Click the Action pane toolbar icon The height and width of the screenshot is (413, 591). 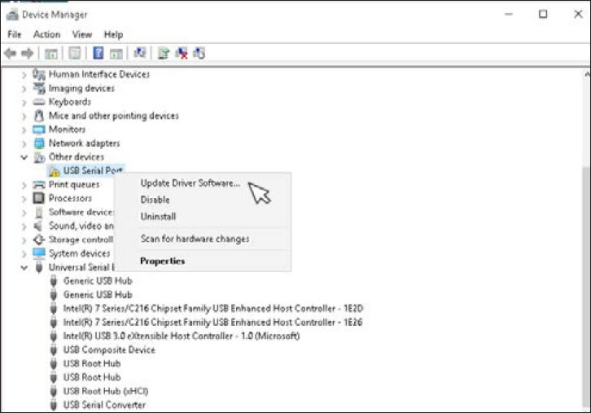(116, 54)
